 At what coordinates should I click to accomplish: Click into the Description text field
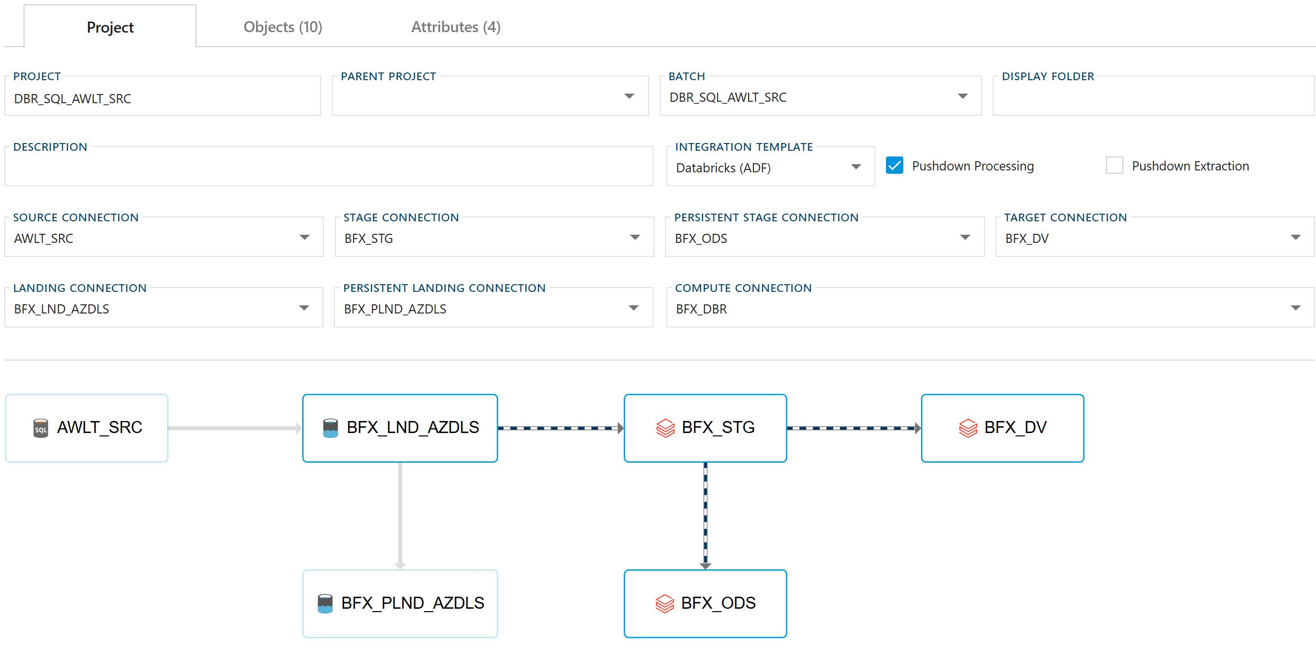click(329, 168)
